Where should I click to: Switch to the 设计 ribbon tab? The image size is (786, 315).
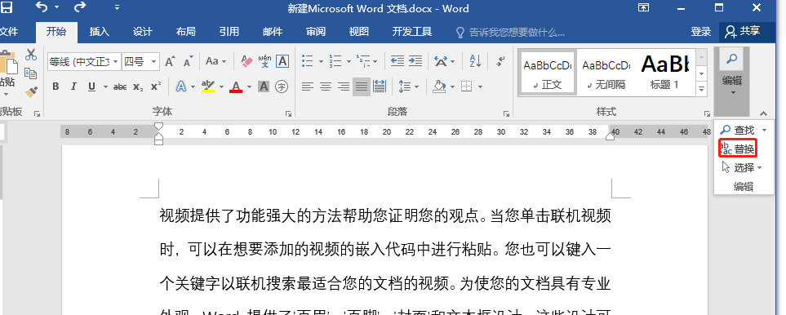[142, 32]
